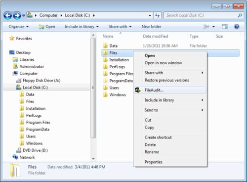Select Libraries in the navigation pane
This screenshot has height=182, width=247.
point(23,59)
